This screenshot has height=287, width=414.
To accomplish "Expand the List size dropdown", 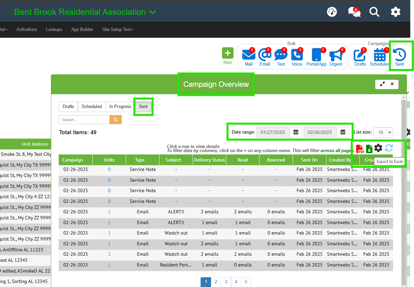I will click(383, 132).
